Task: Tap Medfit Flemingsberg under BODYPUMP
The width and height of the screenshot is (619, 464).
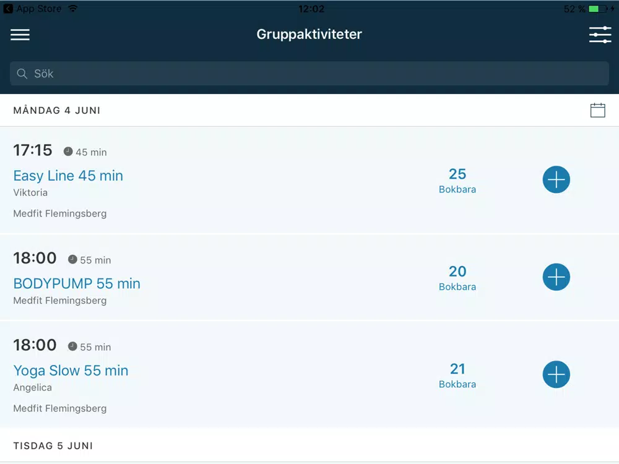Action: (x=60, y=301)
